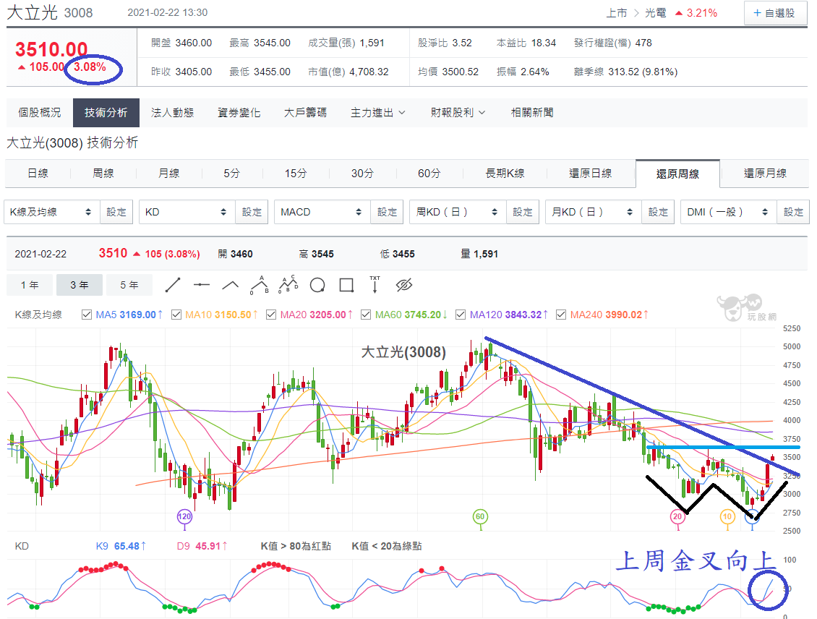Screen dimensions: 817x619
Task: Uncheck the MA240 checkbox
Action: point(561,315)
